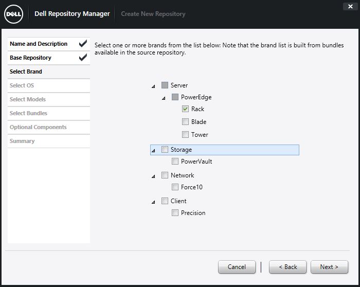Screen dimensions: 360x287
Task: Collapse the PowerEdge tree node
Action: (x=164, y=98)
